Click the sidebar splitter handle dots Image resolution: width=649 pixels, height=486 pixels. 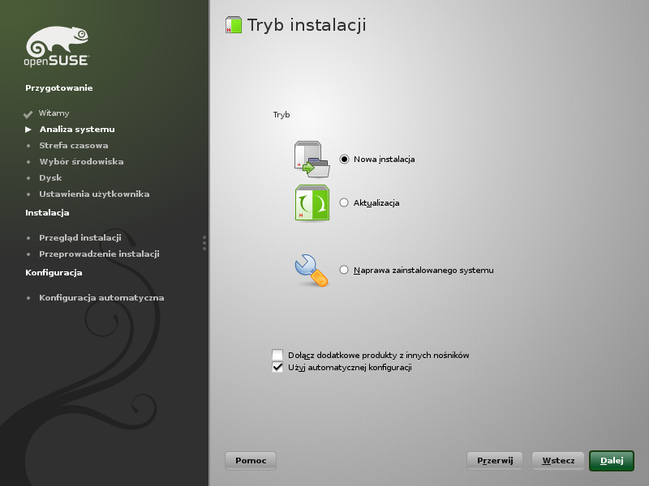pyautogui.click(x=204, y=243)
